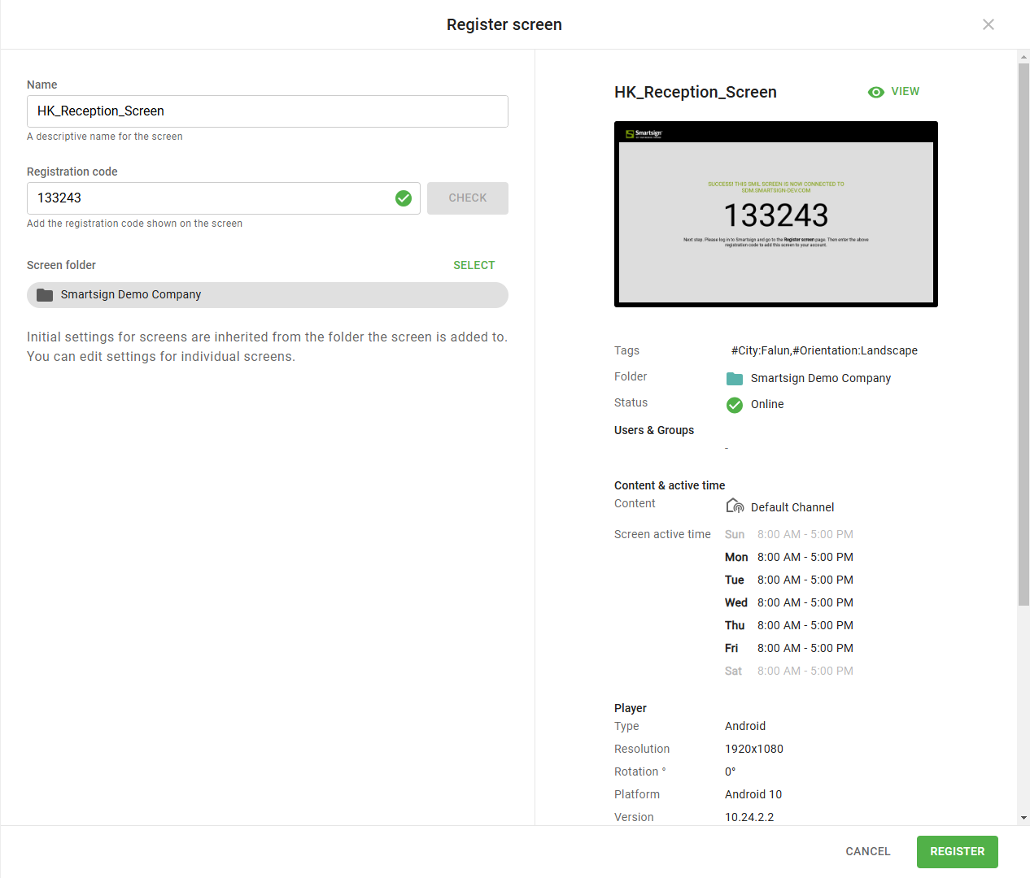Click the Wed active time row
The height and width of the screenshot is (878, 1030).
tap(789, 602)
